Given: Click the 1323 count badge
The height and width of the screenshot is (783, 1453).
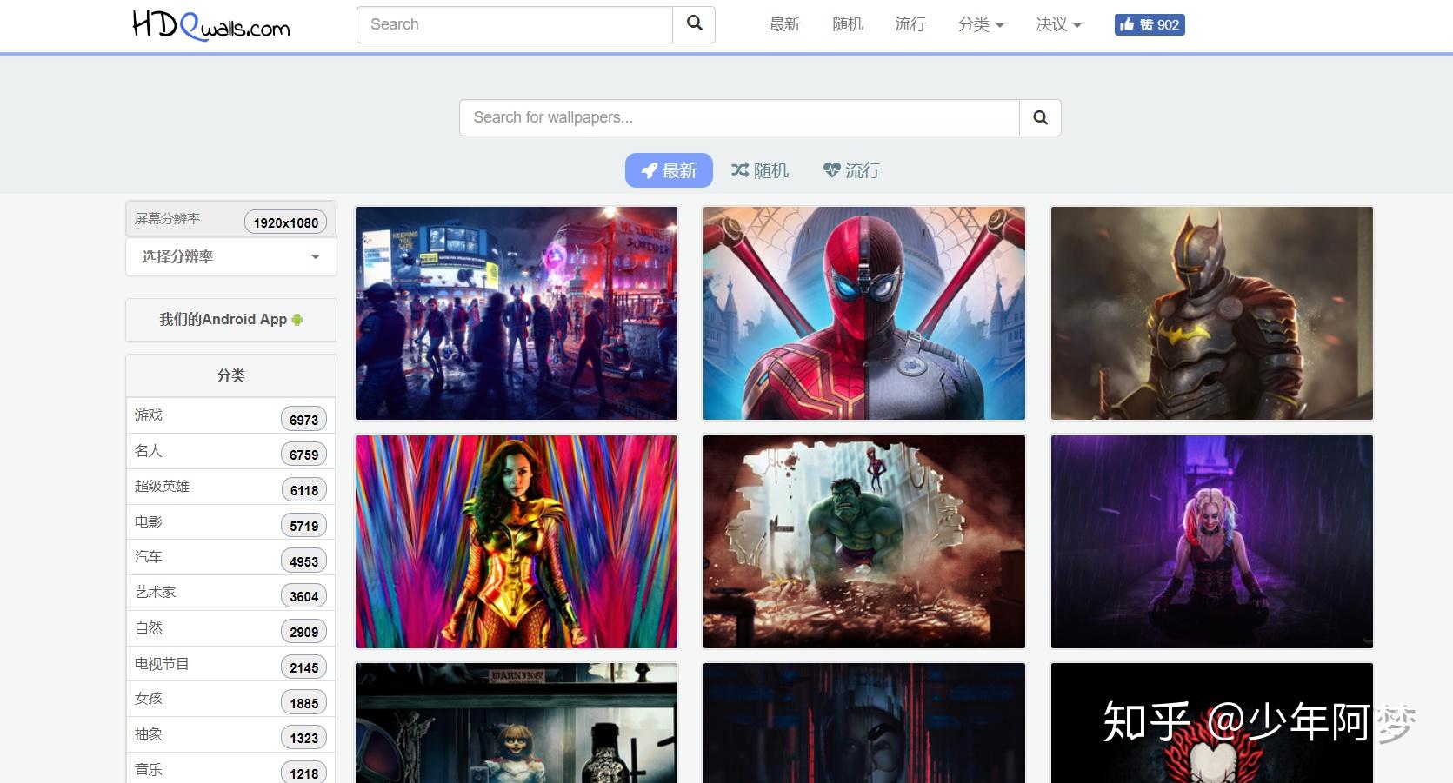Looking at the screenshot, I should (x=303, y=738).
